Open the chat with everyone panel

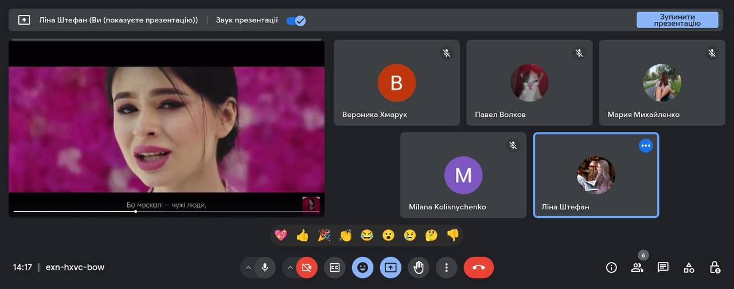663,267
